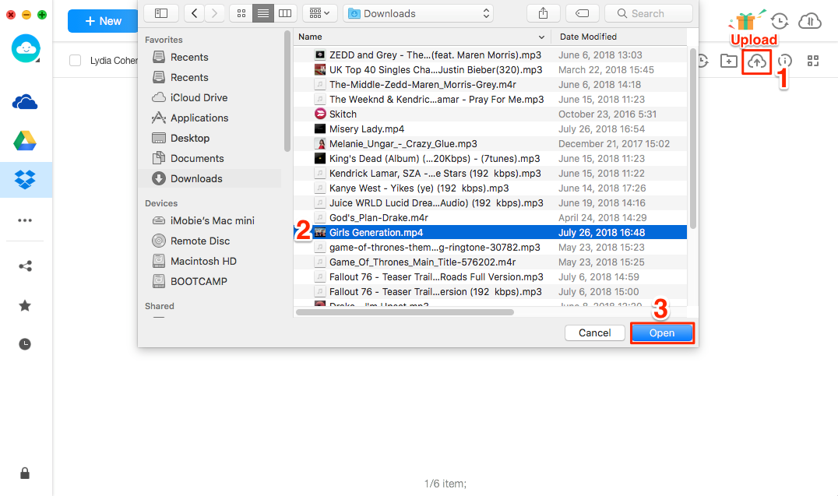
Task: Select the Dropbox icon in the left sidebar
Action: 26,180
